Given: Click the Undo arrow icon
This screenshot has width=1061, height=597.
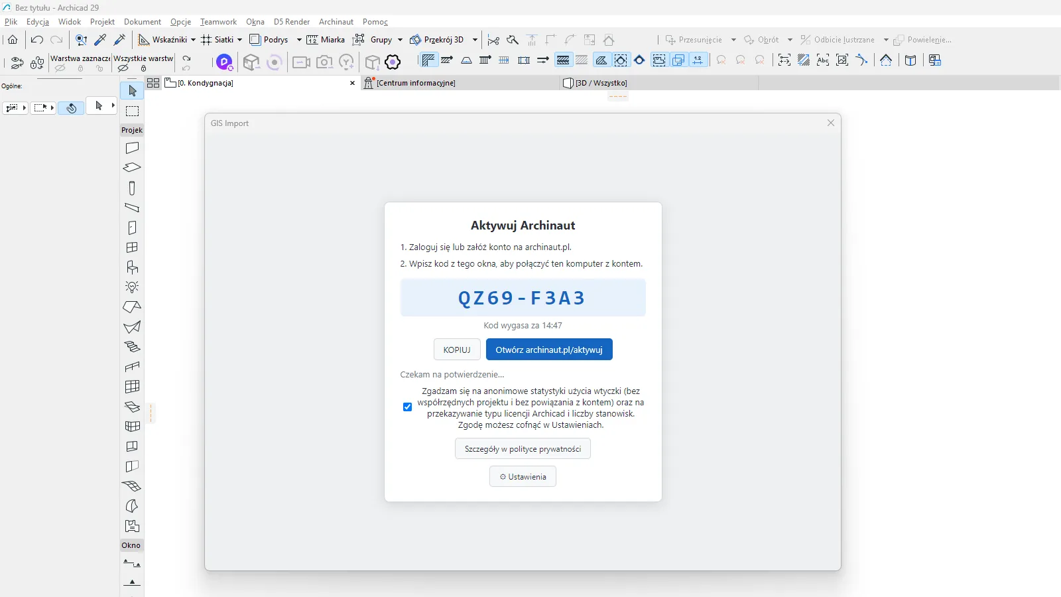Looking at the screenshot, I should click(x=37, y=40).
